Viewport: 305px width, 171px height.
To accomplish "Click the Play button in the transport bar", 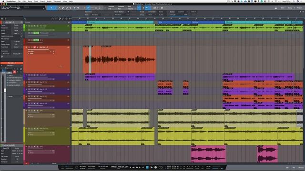I will click(x=152, y=167).
